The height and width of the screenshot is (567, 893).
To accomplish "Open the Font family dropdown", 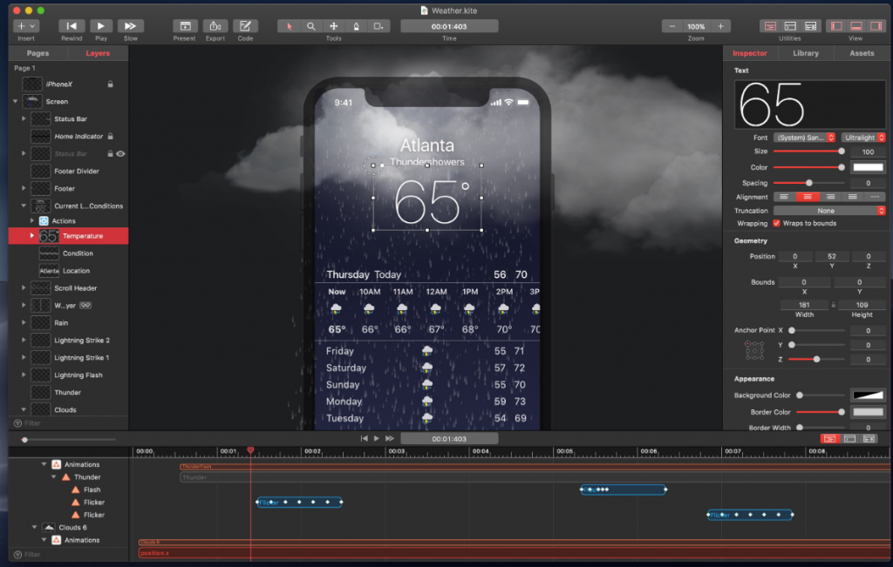I will pyautogui.click(x=804, y=138).
